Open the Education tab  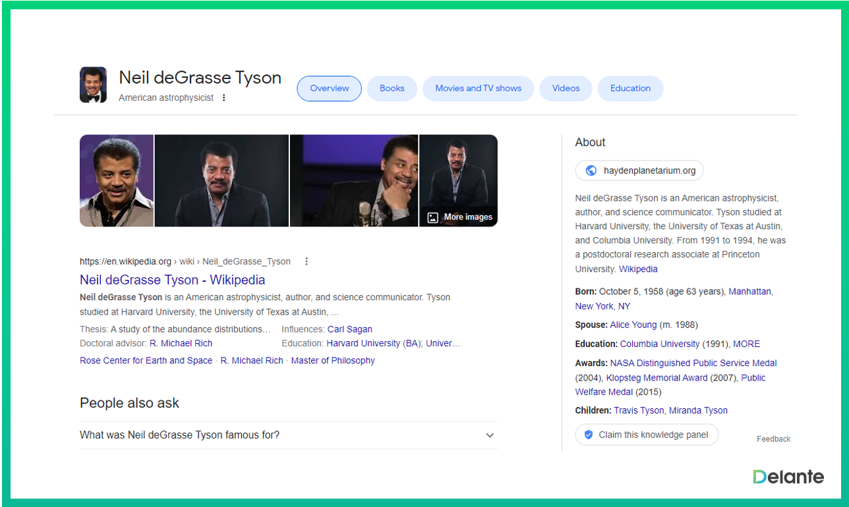coord(630,88)
